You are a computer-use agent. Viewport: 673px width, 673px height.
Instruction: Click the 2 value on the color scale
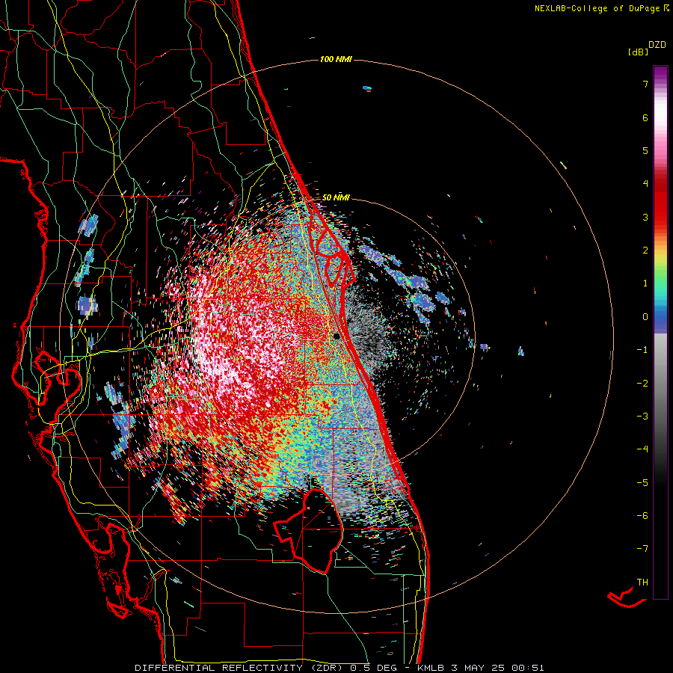coord(645,251)
